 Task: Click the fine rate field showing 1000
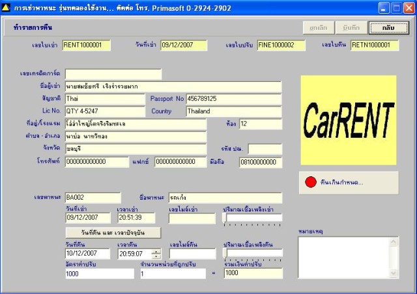(100, 274)
